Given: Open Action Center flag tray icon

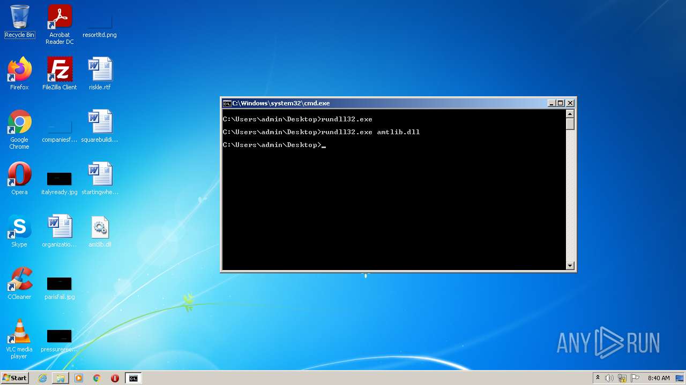Looking at the screenshot, I should (635, 378).
